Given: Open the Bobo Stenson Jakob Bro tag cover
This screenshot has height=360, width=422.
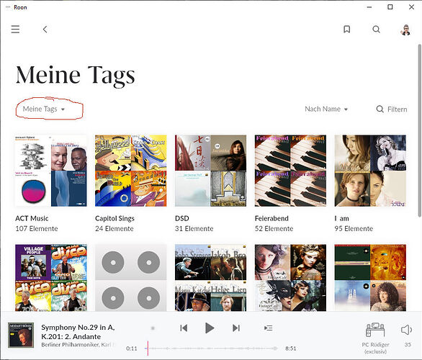Looking at the screenshot, I should pyautogui.click(x=210, y=278).
